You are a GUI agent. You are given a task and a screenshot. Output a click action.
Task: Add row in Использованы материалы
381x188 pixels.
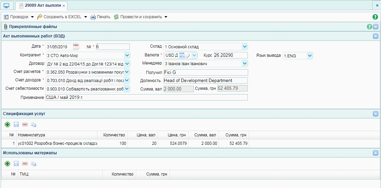[7, 164]
